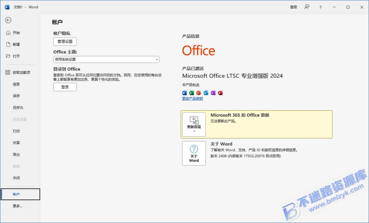Click the Word product icon
The image size is (369, 223).
click(x=184, y=93)
